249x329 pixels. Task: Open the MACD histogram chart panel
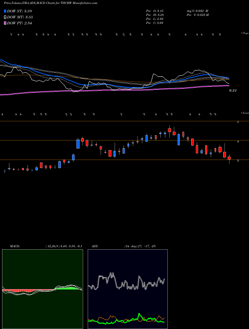(42, 289)
